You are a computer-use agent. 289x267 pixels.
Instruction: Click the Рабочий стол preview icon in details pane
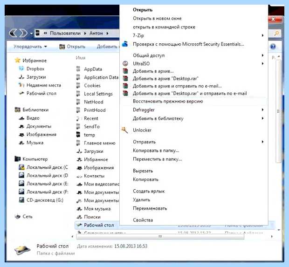[x=22, y=250]
